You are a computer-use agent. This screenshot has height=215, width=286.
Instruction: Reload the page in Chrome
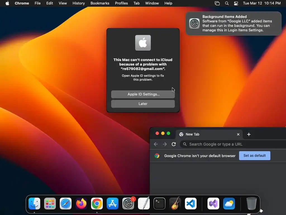click(x=174, y=144)
